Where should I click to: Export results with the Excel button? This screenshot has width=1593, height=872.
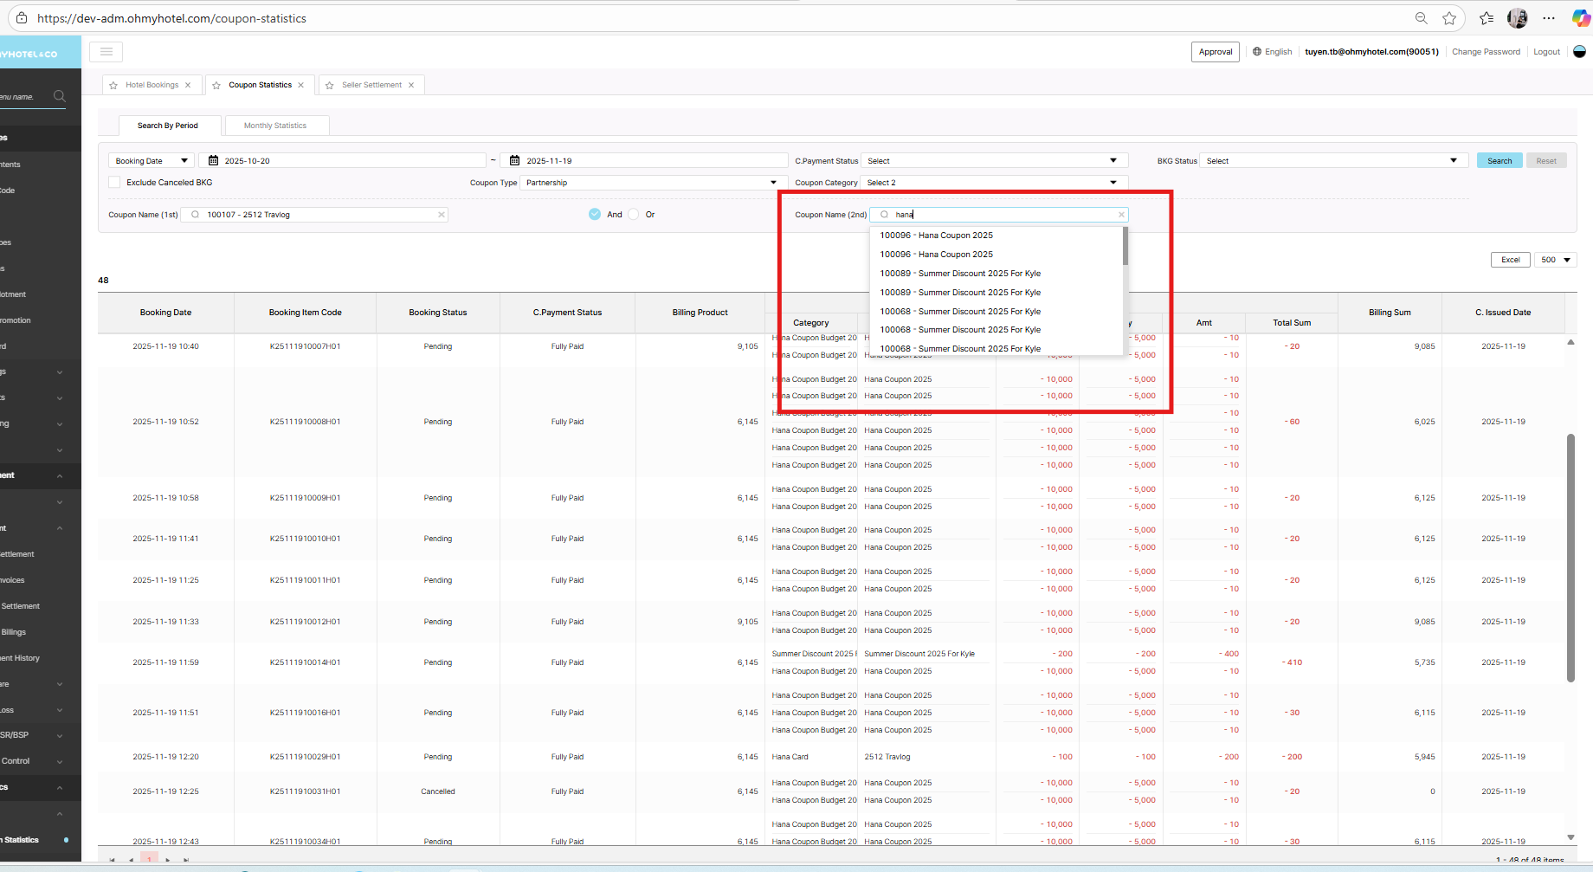pyautogui.click(x=1510, y=260)
